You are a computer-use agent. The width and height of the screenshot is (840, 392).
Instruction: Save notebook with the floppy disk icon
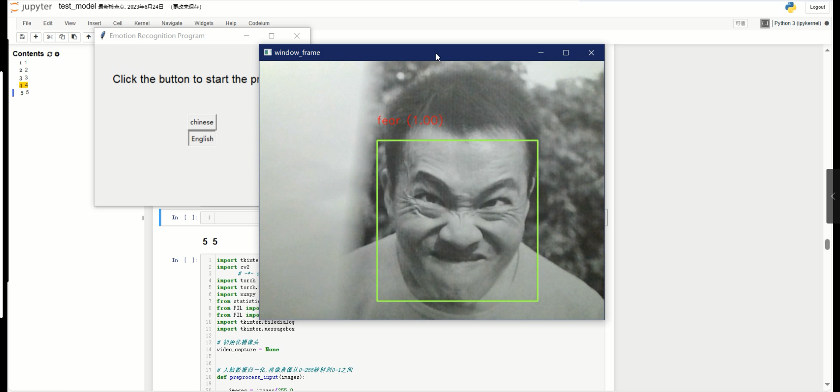tap(22, 37)
